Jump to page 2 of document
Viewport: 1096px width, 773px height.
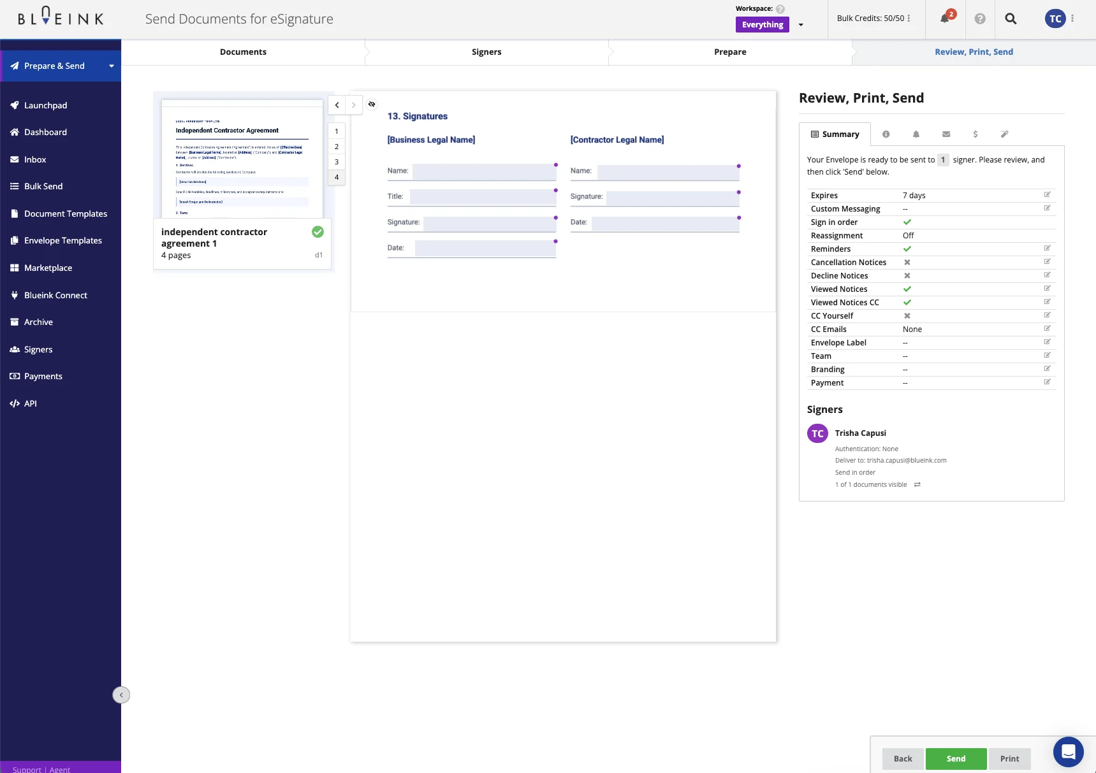point(337,147)
